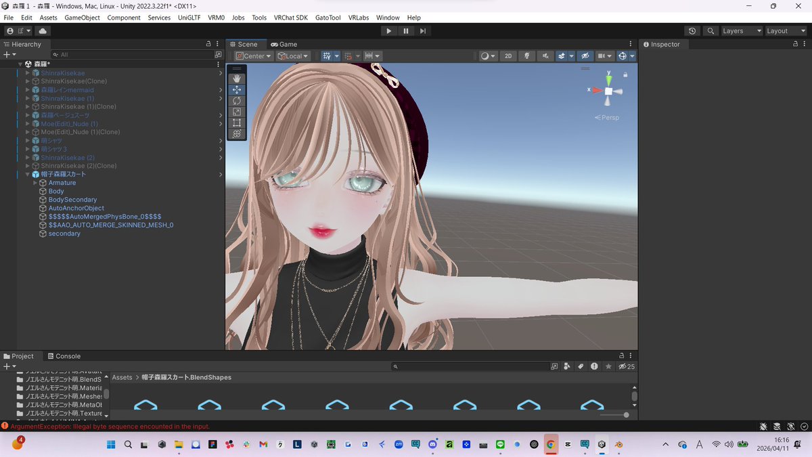Open Windows Start menu in taskbar
The height and width of the screenshot is (457, 812).
[x=110, y=445]
